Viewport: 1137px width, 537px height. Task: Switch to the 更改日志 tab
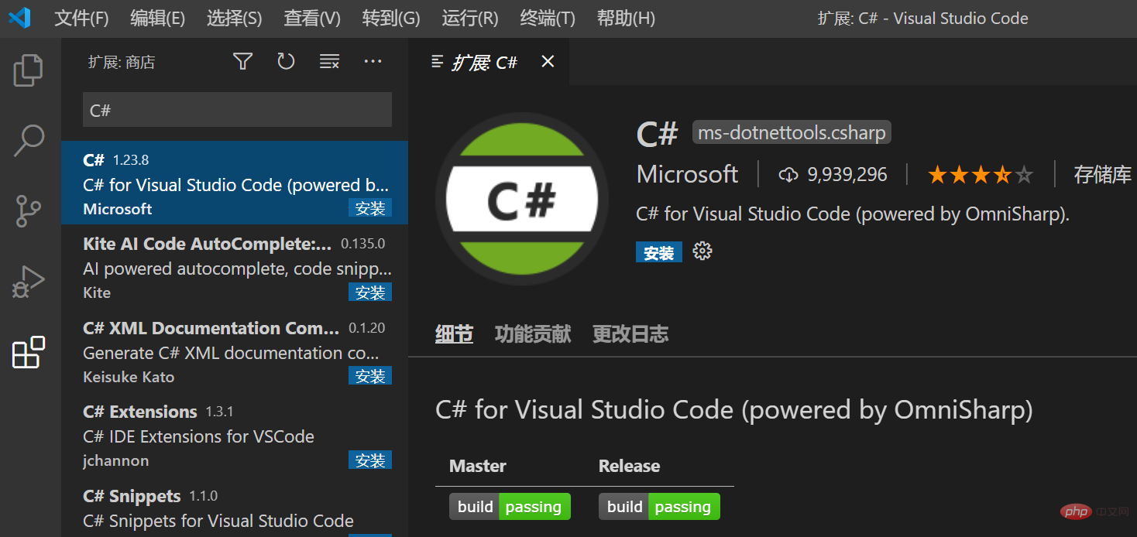(630, 333)
